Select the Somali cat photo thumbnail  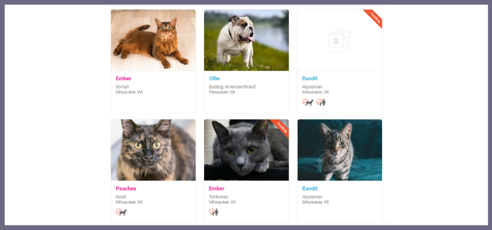tap(153, 40)
